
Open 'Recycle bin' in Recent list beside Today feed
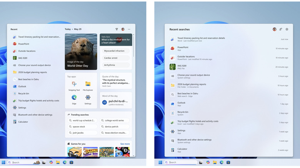(37, 94)
